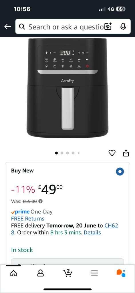Image resolution: width=135 pixels, height=293 pixels.
Task: Tap the microphone voice search icon
Action: [x=123, y=27]
